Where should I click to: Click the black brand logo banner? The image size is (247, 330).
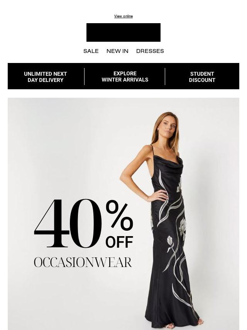click(123, 32)
